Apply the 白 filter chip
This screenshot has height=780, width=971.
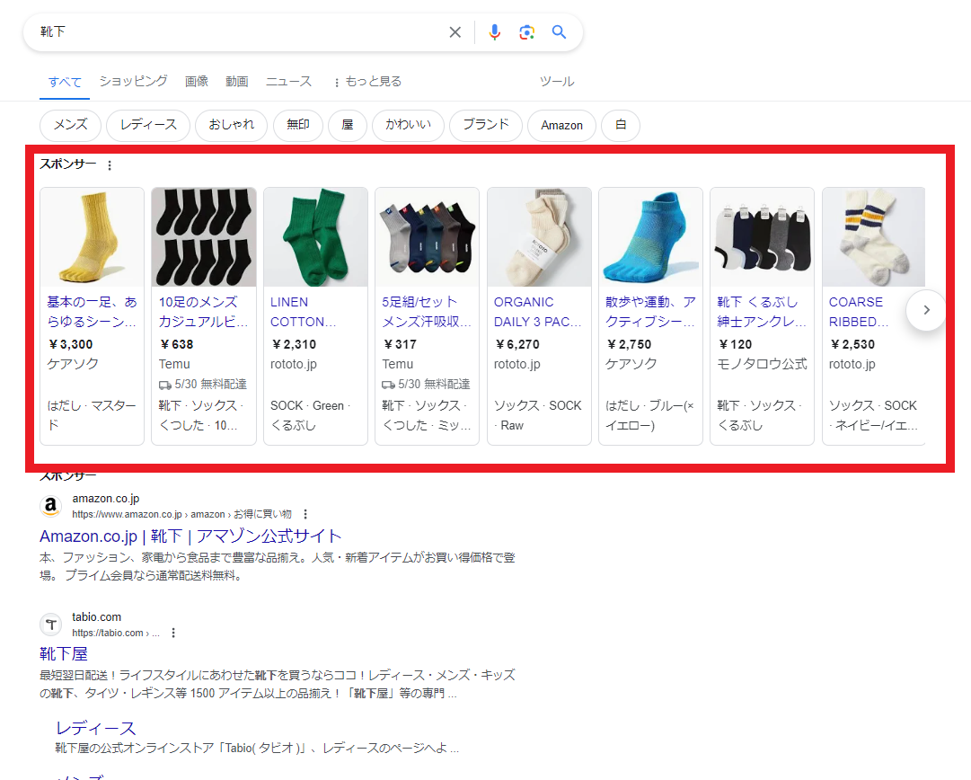pyautogui.click(x=621, y=125)
